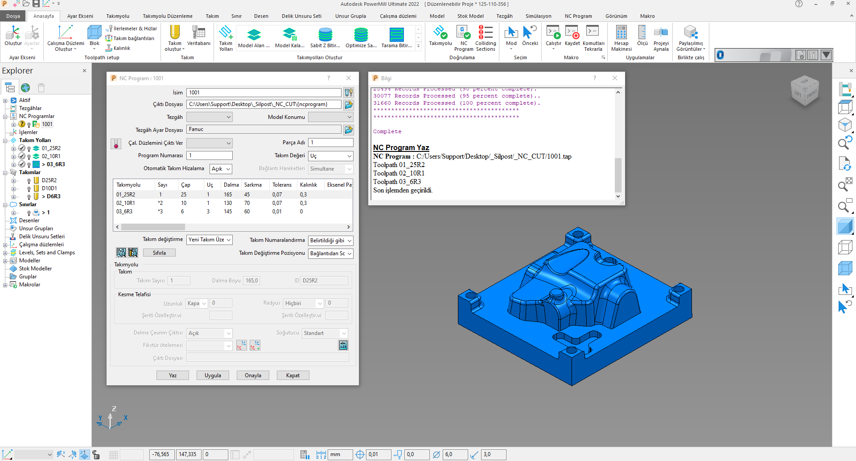Click the Sıfırla button

pos(159,253)
